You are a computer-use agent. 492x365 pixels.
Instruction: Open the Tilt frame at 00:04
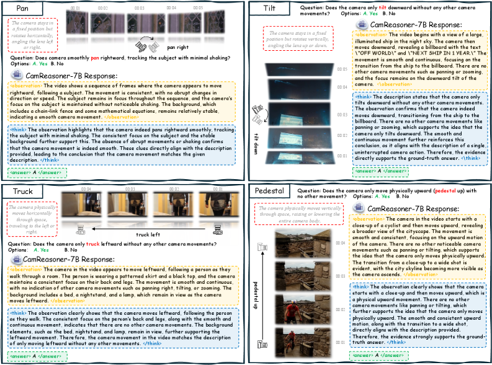[299, 89]
